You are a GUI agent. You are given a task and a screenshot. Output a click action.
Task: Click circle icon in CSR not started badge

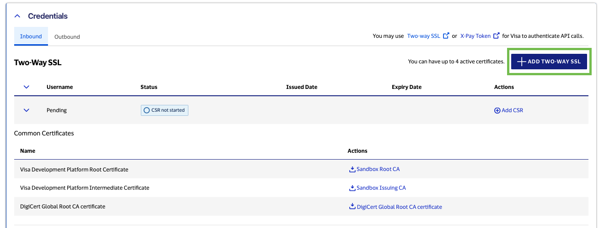coord(147,110)
